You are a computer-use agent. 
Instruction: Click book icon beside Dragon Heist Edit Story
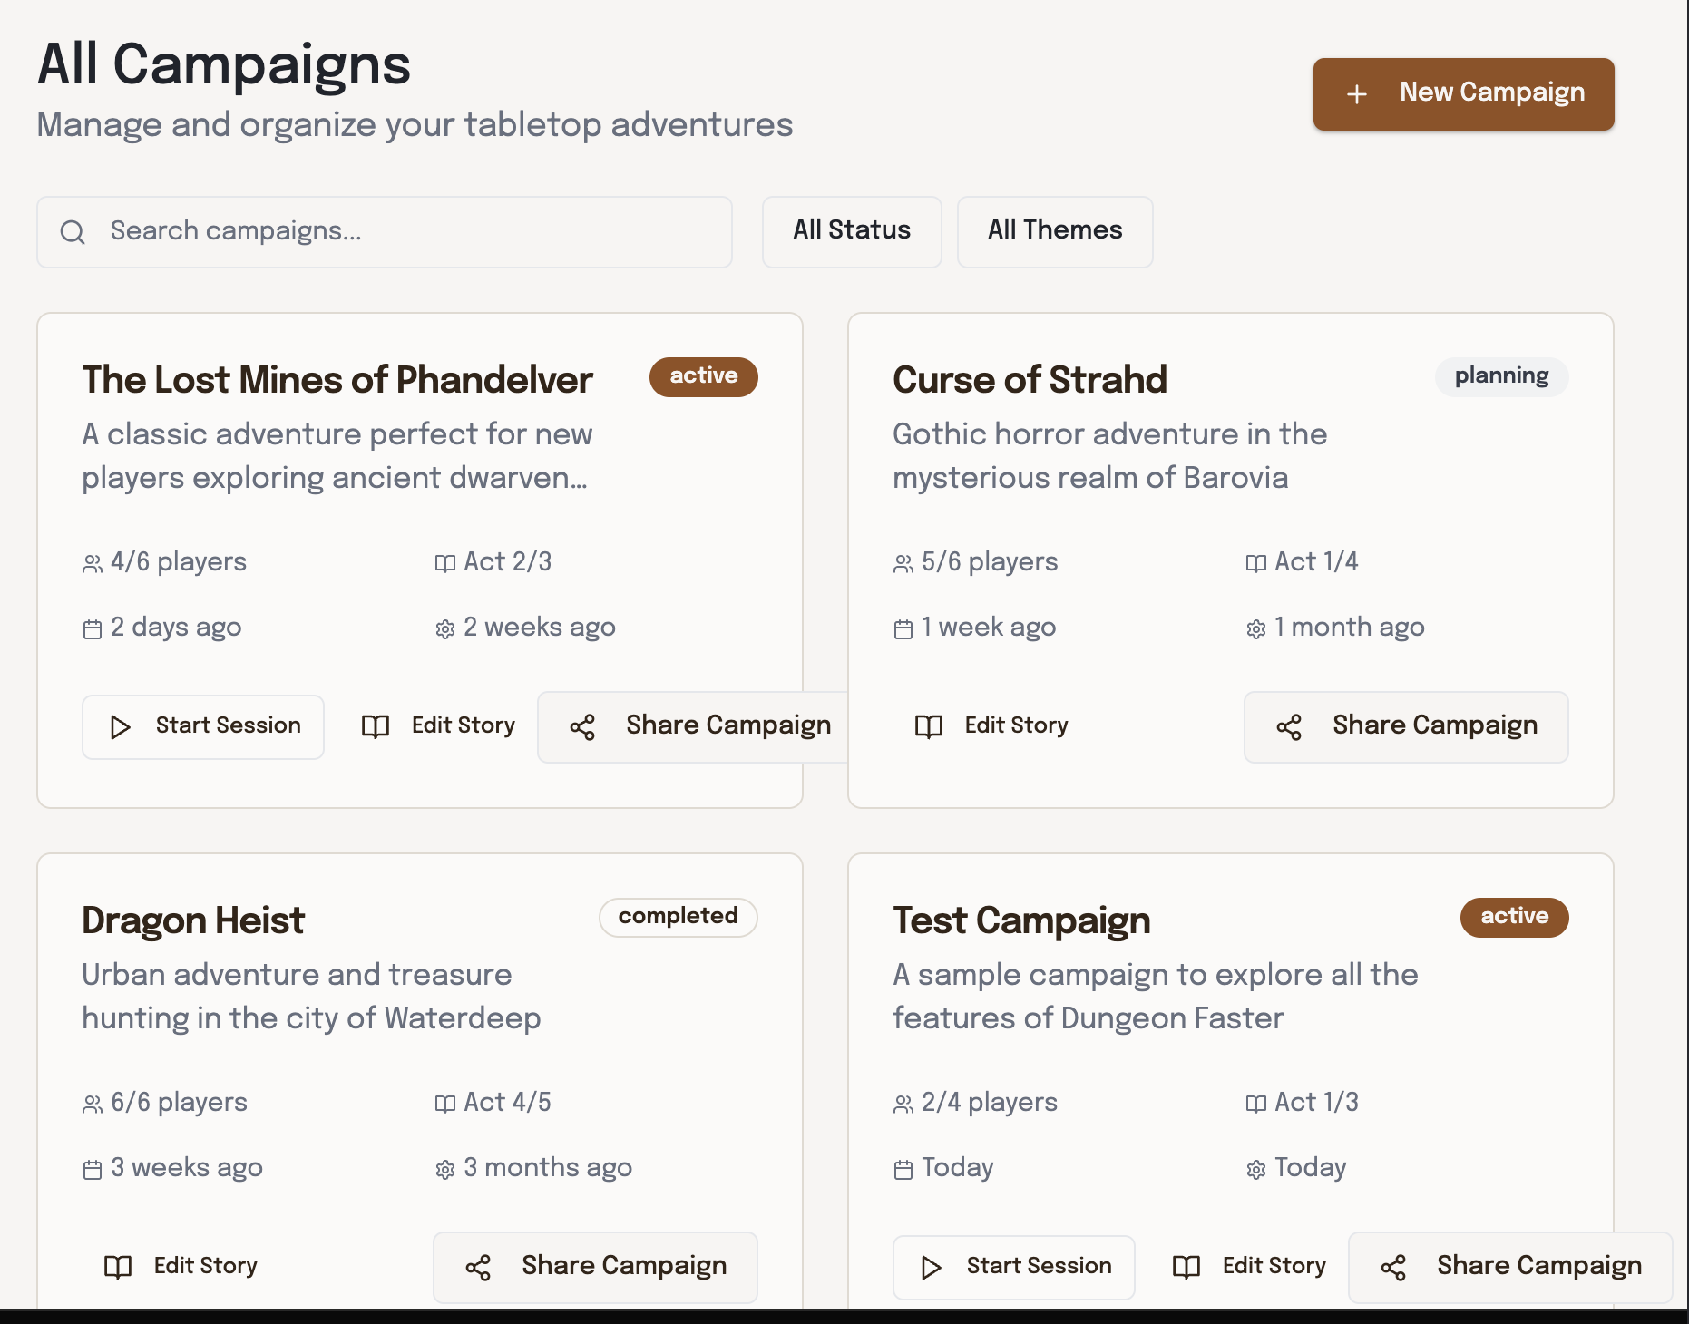click(118, 1267)
